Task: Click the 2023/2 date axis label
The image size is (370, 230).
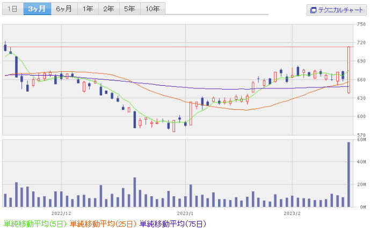Action: (293, 212)
